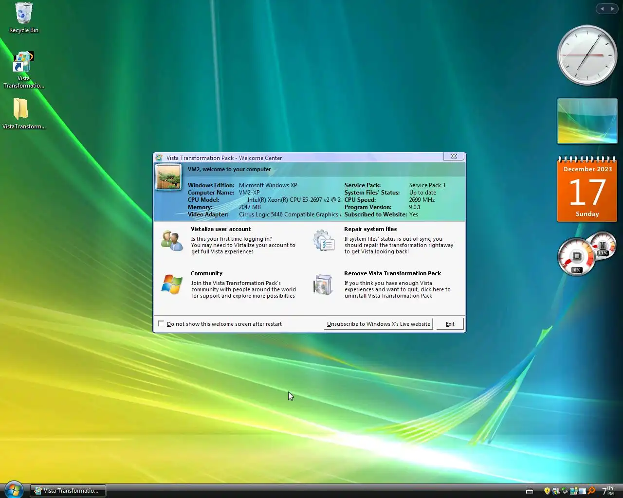Click the Exit button
Image resolution: width=623 pixels, height=498 pixels.
450,324
